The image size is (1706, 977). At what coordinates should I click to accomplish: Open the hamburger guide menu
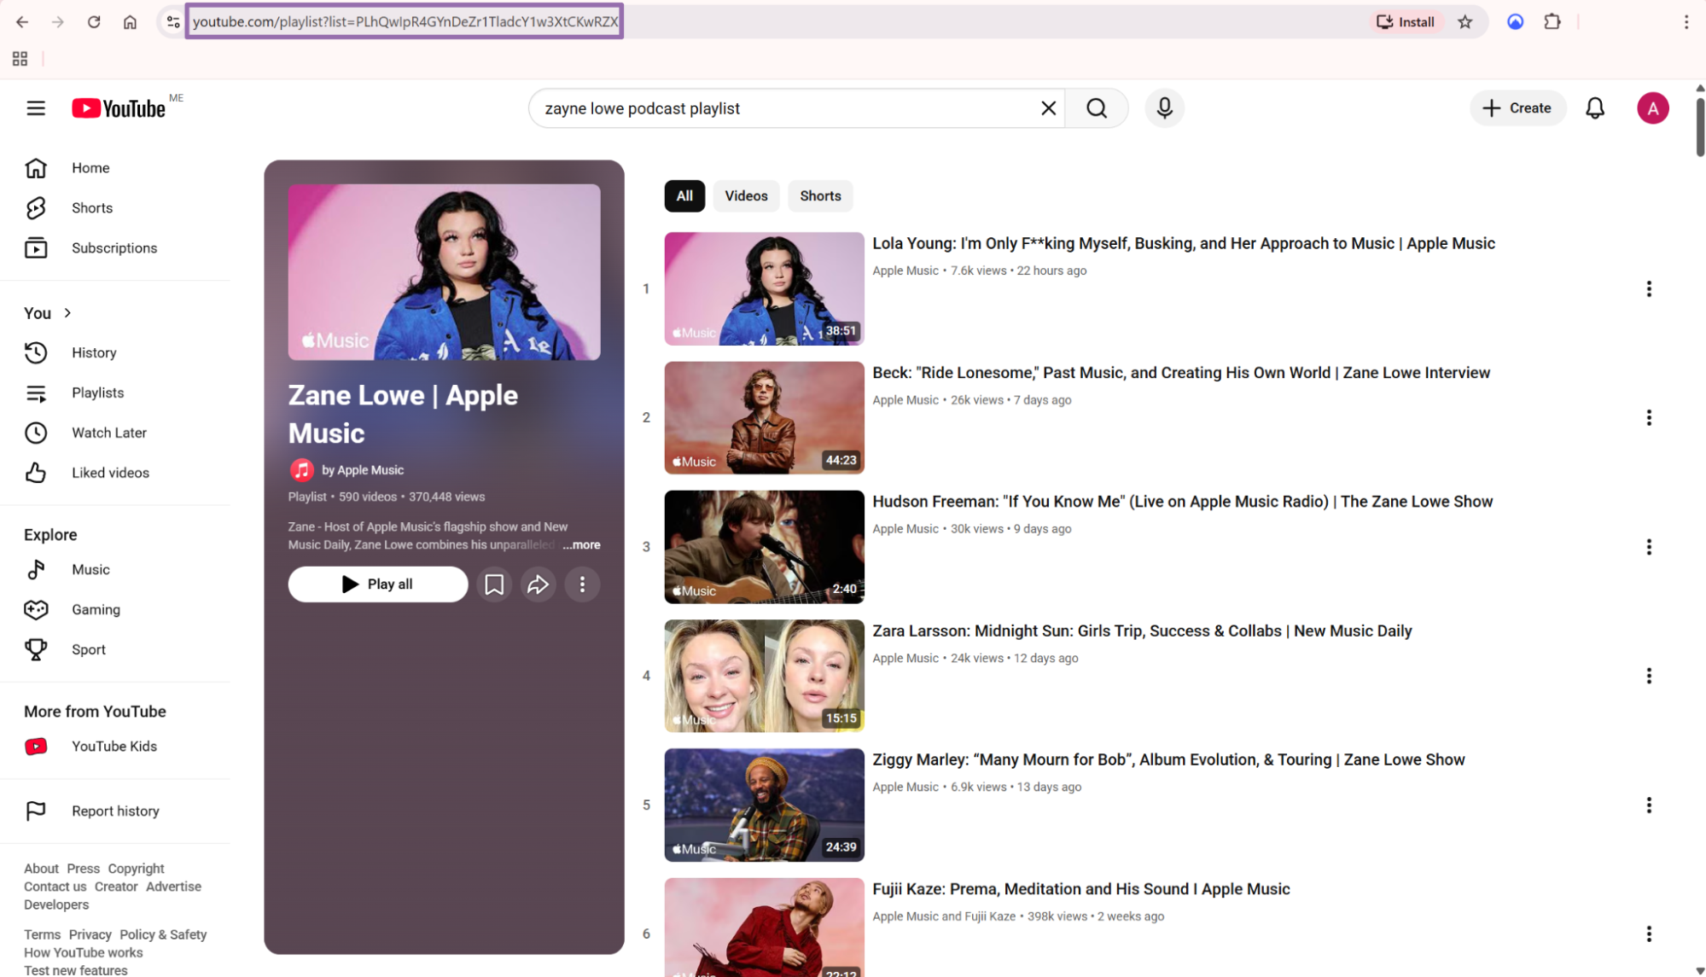[36, 108]
